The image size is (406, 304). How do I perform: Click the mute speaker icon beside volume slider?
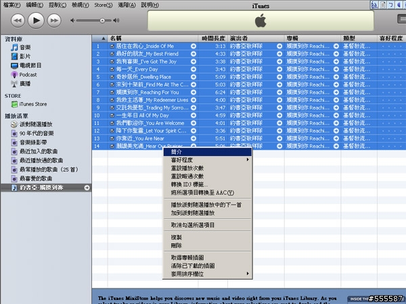tap(72, 20)
